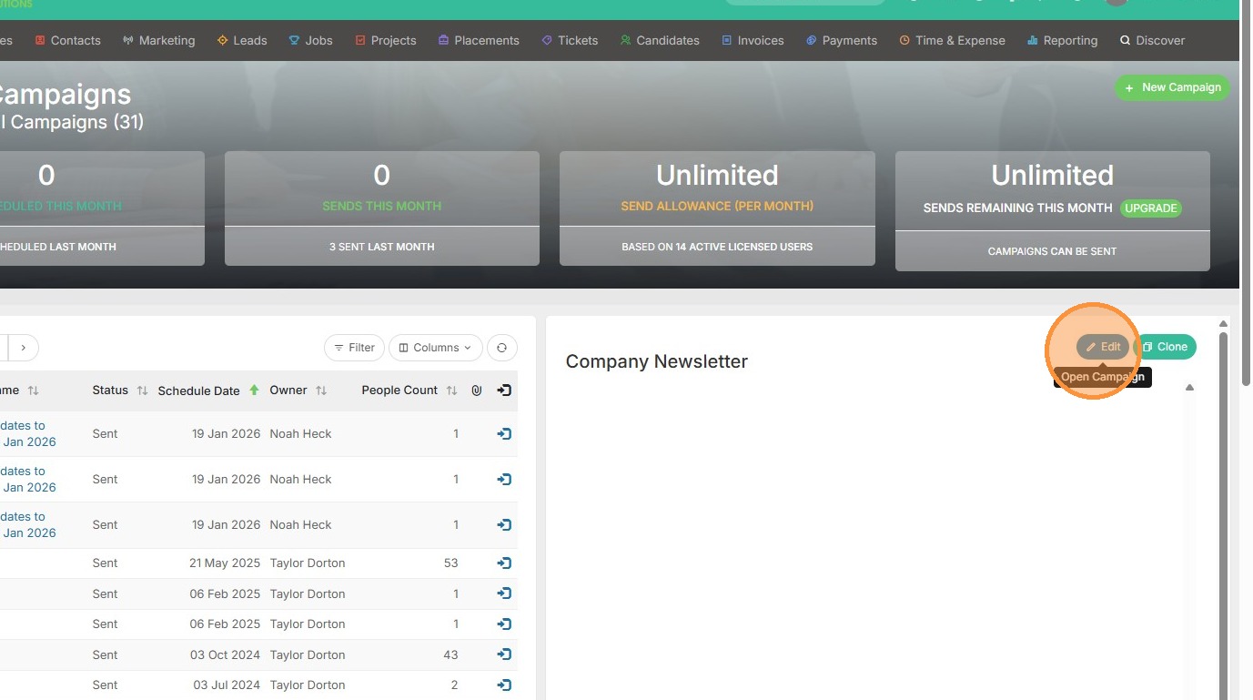Open the Jobs menu item
This screenshot has width=1253, height=700.
pos(310,40)
